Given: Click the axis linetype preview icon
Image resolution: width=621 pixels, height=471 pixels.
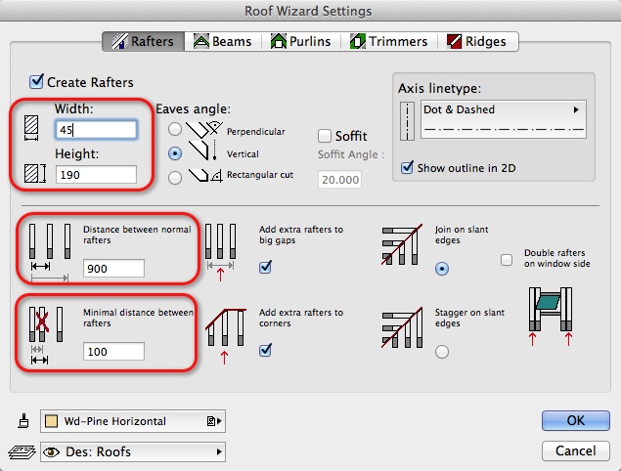Looking at the screenshot, I should [x=407, y=121].
